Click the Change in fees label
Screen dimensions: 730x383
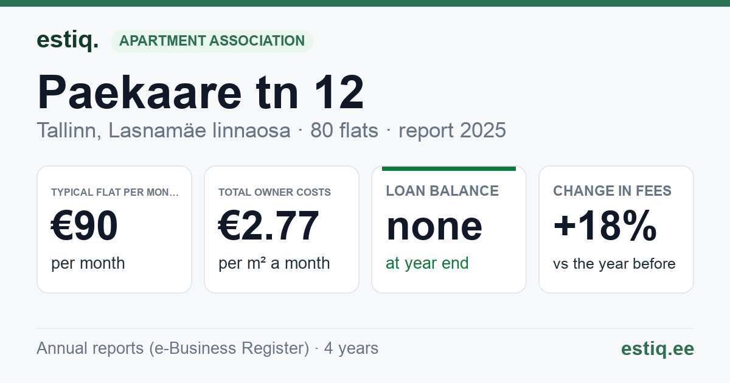tap(612, 191)
